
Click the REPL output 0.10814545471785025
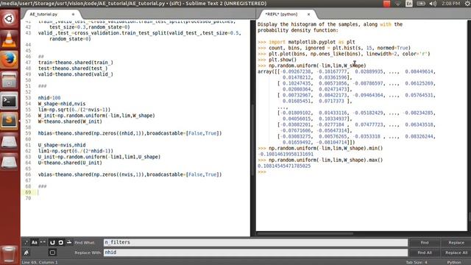click(x=284, y=166)
